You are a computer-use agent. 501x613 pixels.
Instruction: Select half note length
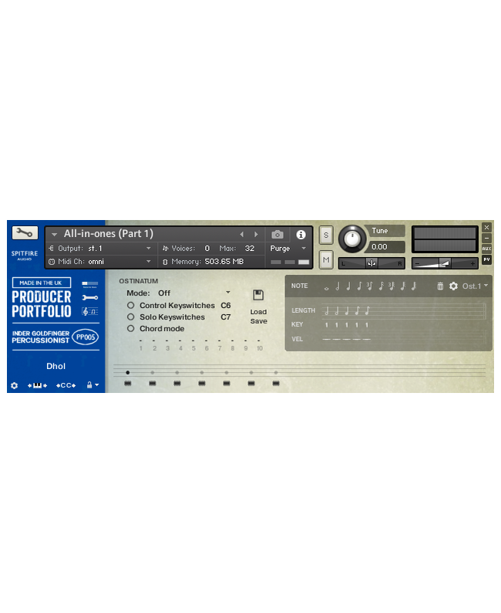(x=338, y=286)
